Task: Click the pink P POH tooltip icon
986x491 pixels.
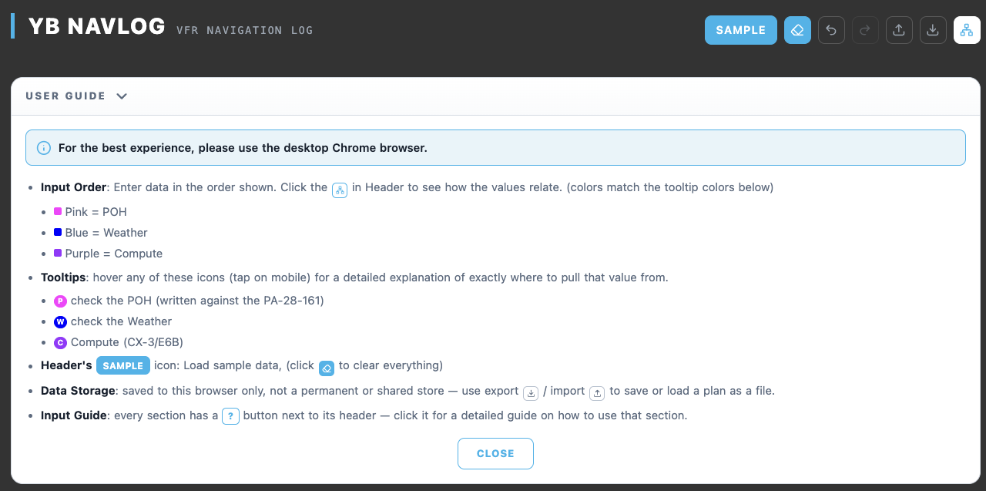Action: tap(60, 301)
